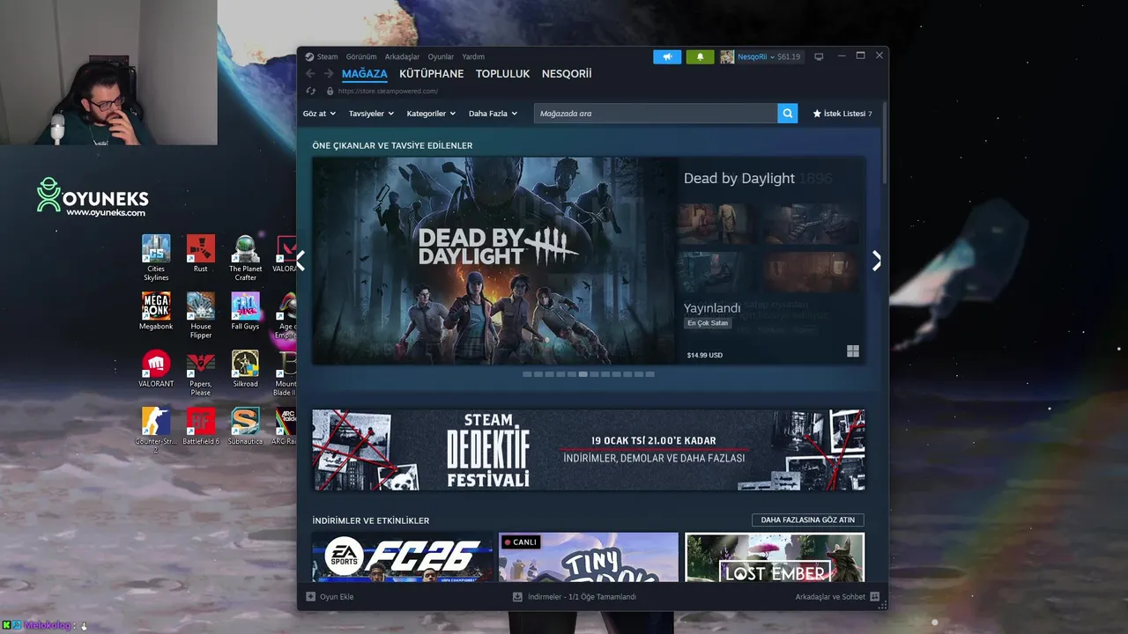Click the En Çok Satan tag
This screenshot has width=1128, height=634.
pos(708,323)
